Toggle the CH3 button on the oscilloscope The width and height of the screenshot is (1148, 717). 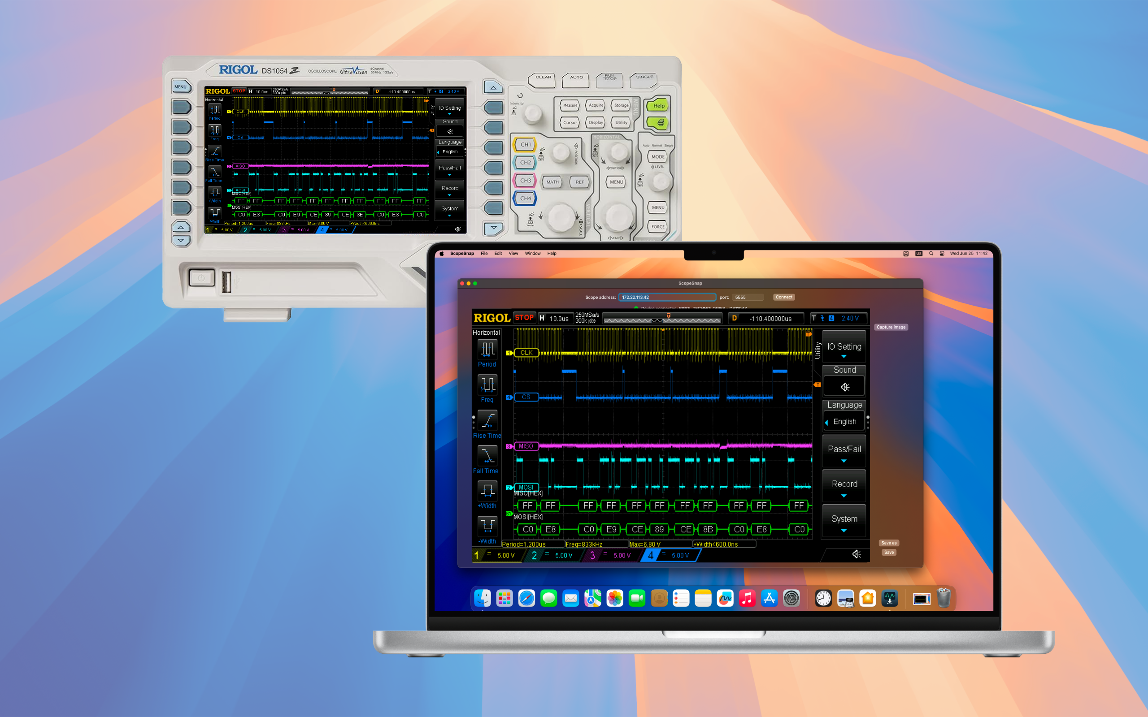point(525,181)
